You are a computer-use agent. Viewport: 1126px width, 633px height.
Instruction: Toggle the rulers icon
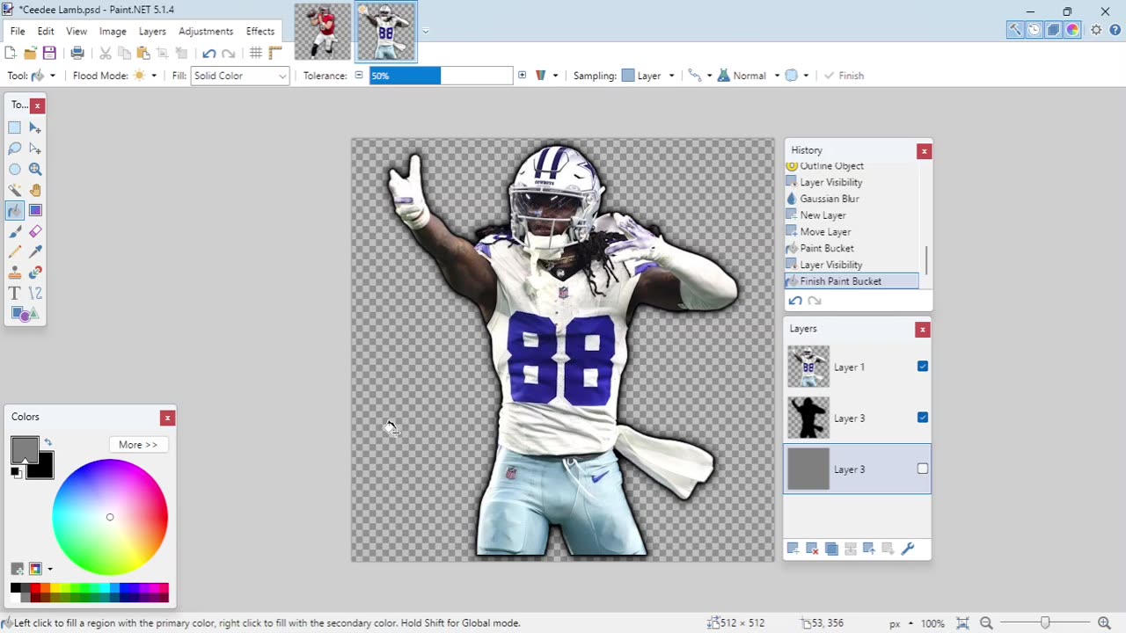275,53
